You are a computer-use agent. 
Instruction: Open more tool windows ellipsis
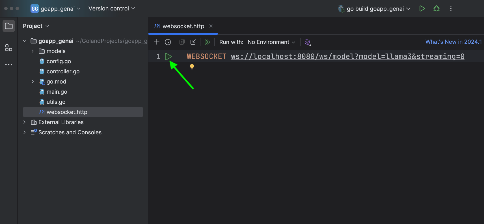click(x=9, y=65)
